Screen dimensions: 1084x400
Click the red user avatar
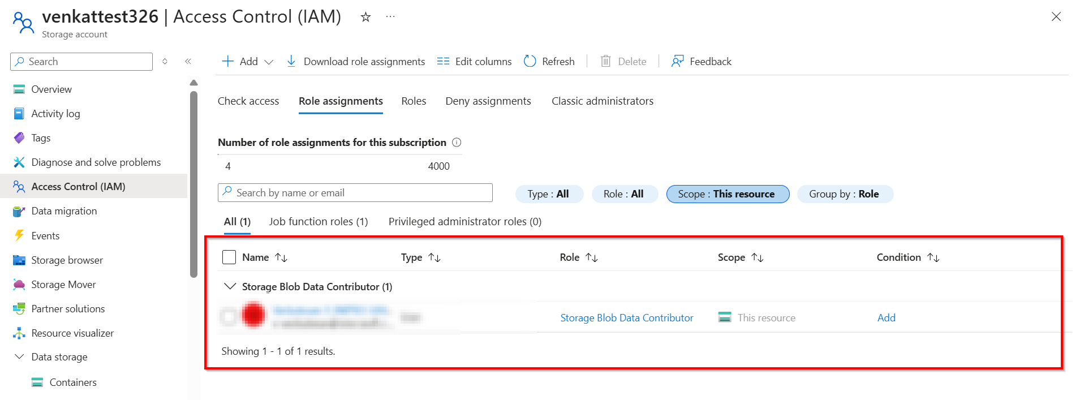pyautogui.click(x=253, y=315)
